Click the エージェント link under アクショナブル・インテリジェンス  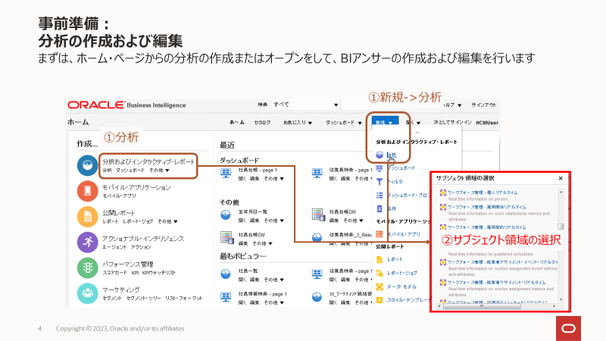click(114, 247)
